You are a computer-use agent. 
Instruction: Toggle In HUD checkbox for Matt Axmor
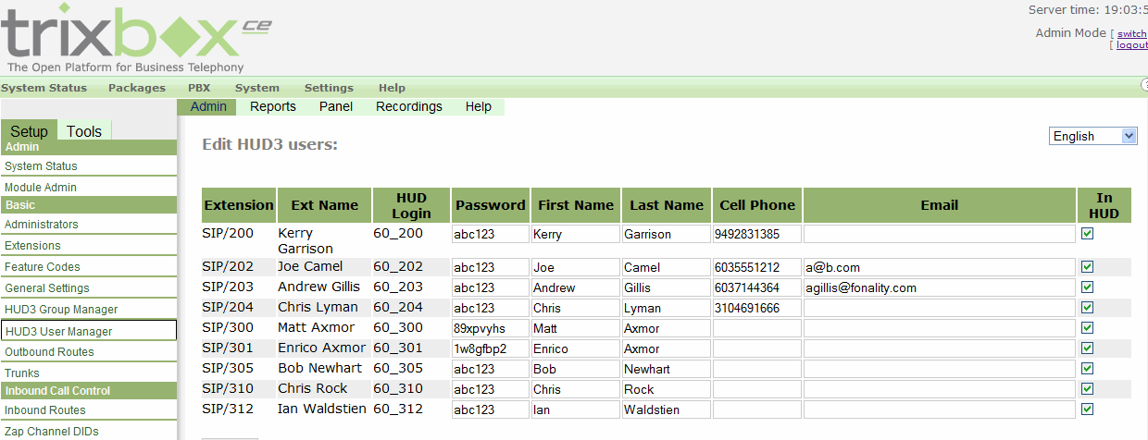point(1088,328)
